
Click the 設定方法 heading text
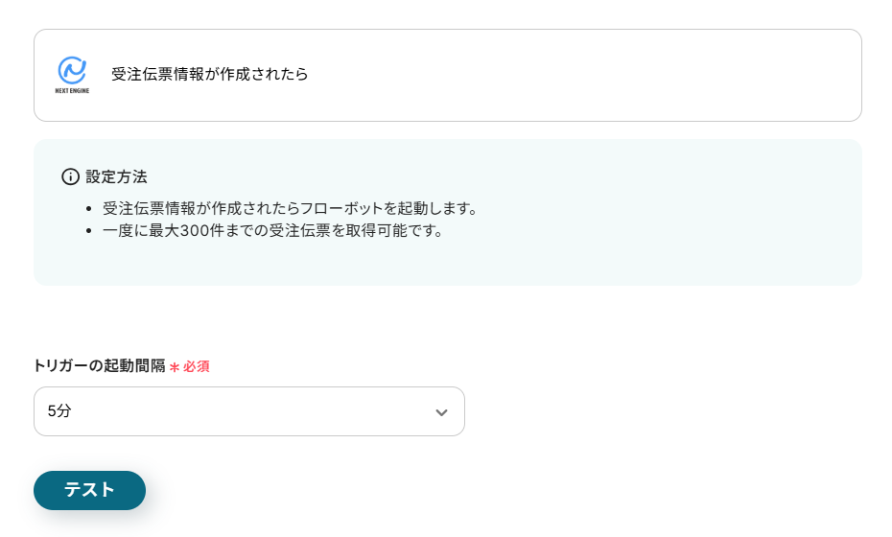(116, 177)
